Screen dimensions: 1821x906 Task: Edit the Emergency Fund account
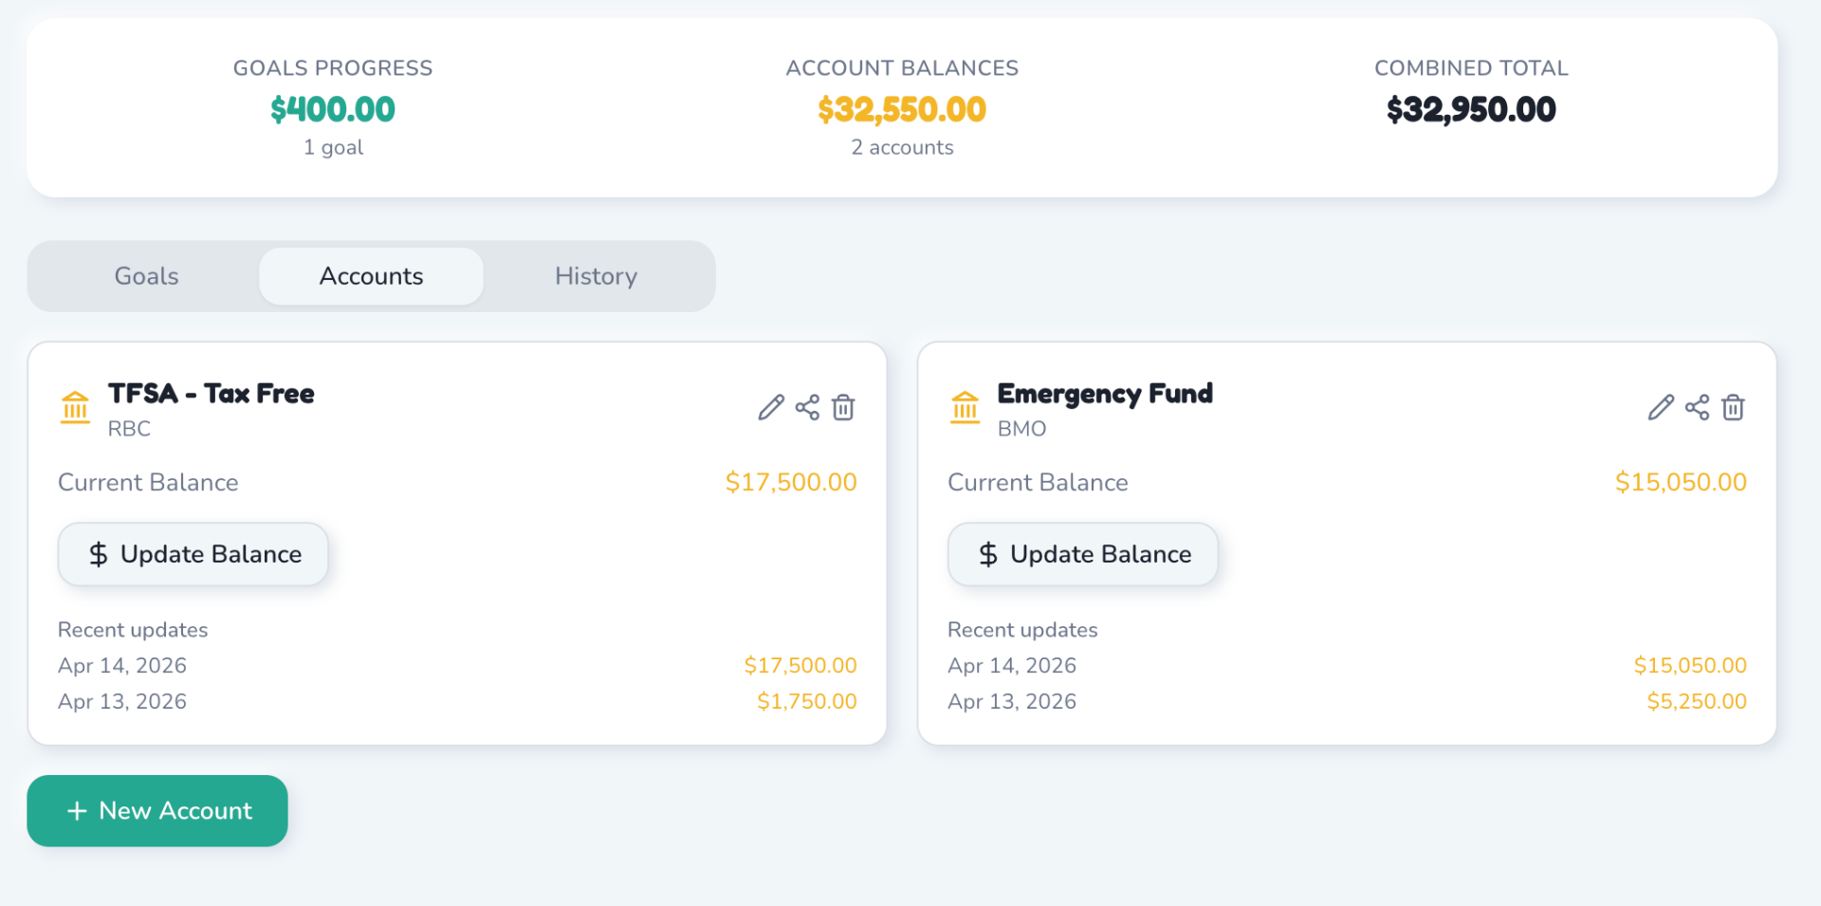(x=1661, y=408)
